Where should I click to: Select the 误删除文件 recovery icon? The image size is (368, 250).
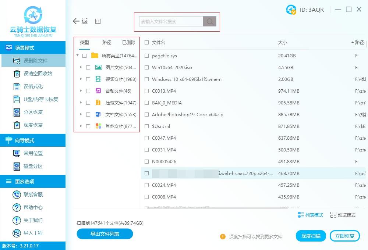click(x=17, y=61)
